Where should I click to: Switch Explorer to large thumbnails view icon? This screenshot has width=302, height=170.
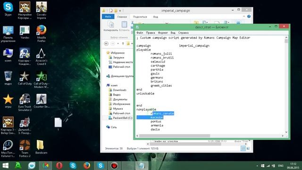(x=248, y=148)
